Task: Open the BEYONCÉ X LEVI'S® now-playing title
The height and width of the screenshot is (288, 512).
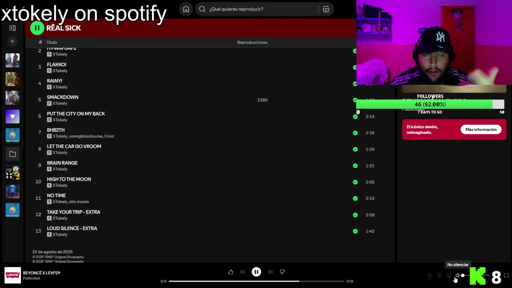Action: [x=42, y=273]
